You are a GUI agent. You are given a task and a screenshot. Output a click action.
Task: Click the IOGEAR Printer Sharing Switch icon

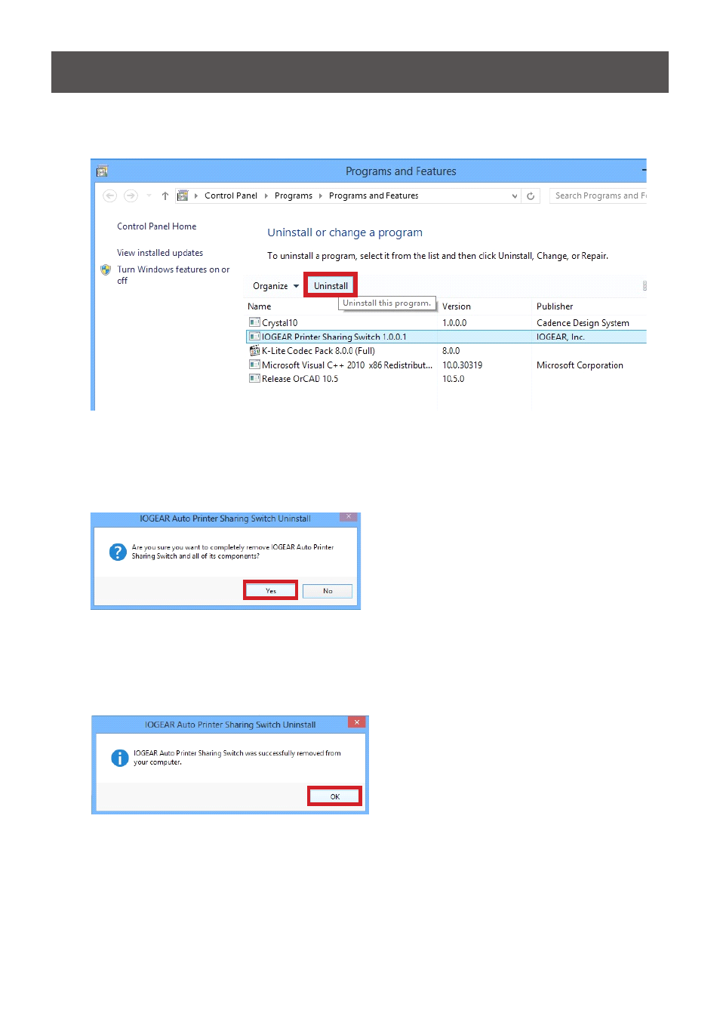point(254,337)
